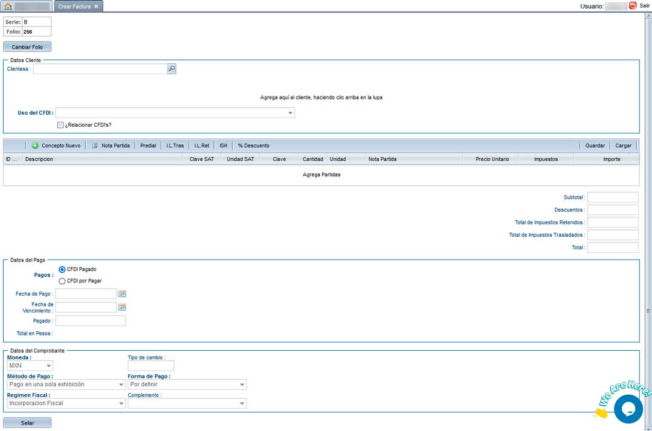Click the home icon tab
The width and height of the screenshot is (652, 431).
tap(8, 7)
